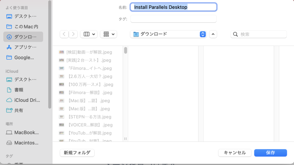Select file 【STEPN…る方法.jpeg
Viewport: 294px width, 165px height.
pyautogui.click(x=85, y=117)
